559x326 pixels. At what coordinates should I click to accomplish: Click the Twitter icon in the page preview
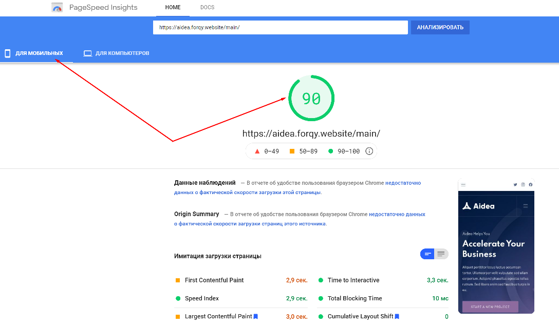point(515,184)
